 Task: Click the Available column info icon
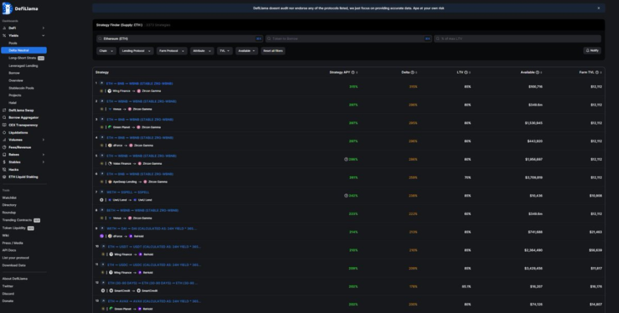[x=537, y=73]
